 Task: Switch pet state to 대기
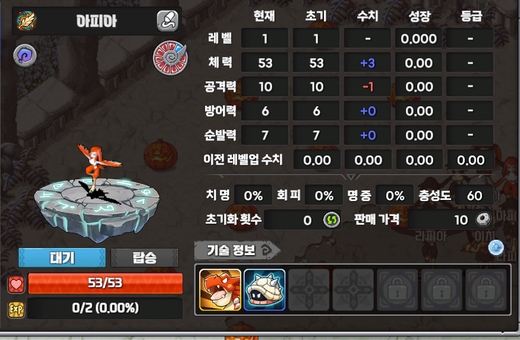point(62,258)
